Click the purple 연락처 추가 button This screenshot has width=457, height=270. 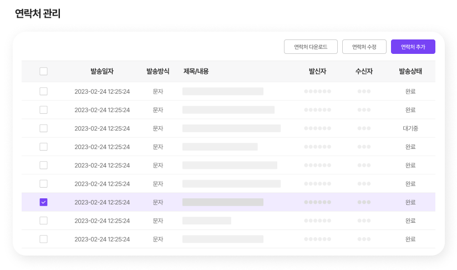pyautogui.click(x=413, y=47)
